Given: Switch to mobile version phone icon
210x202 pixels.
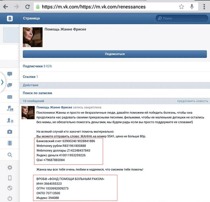Looking at the screenshot, I should pos(10,178).
